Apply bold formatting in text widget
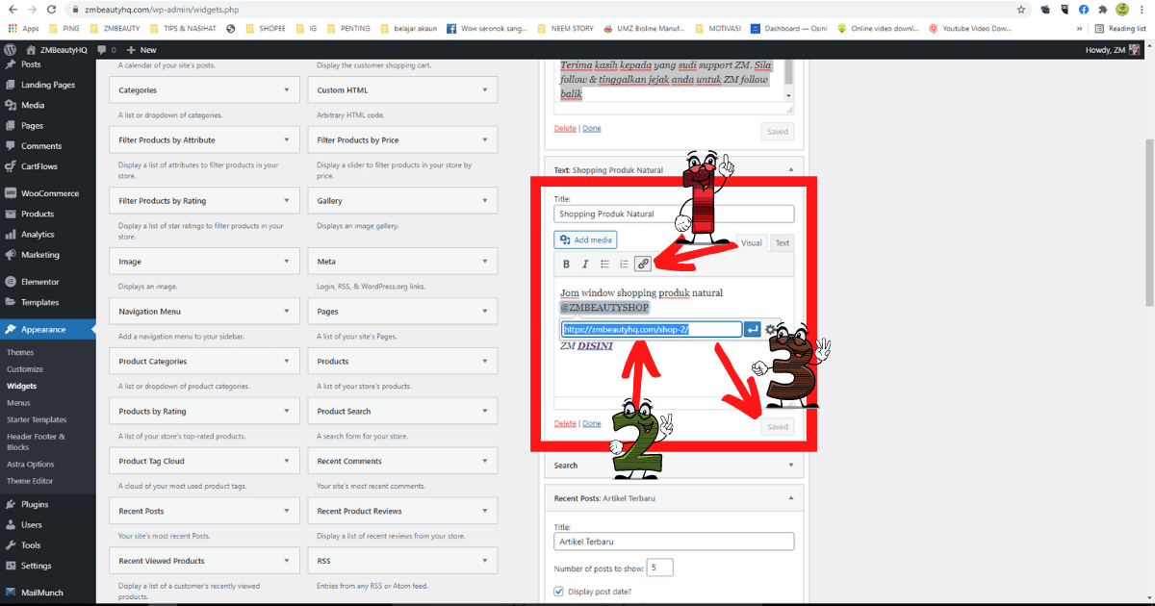Screen dimensions: 1155x606 [566, 264]
